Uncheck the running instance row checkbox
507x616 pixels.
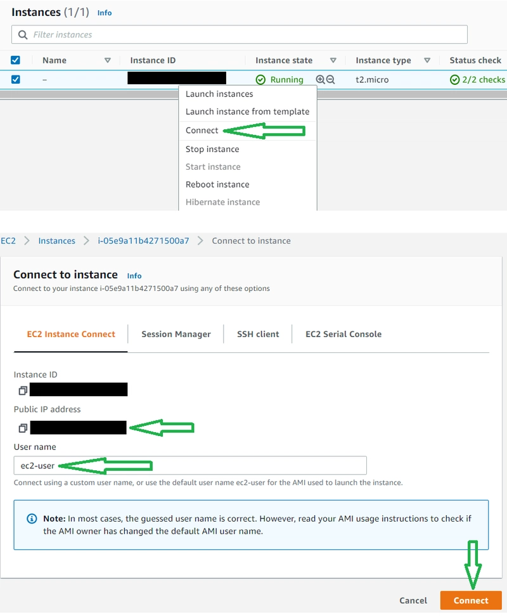click(x=16, y=79)
